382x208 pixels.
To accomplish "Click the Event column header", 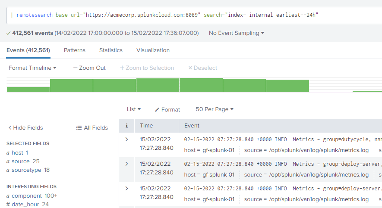I will (192, 126).
